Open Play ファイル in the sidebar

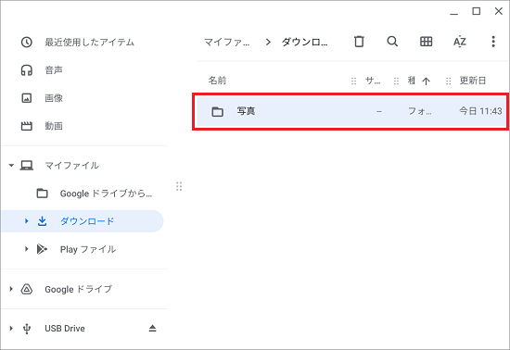point(88,249)
